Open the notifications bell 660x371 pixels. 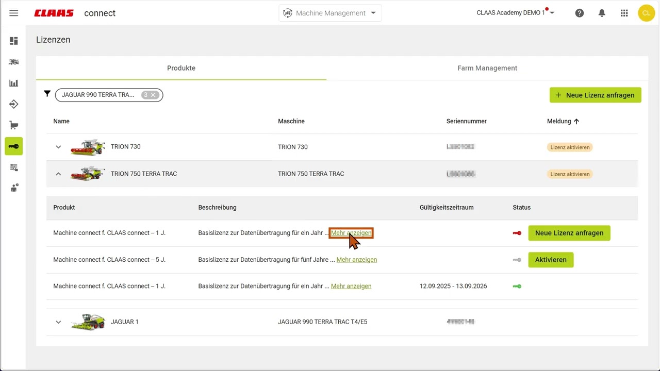(x=602, y=13)
